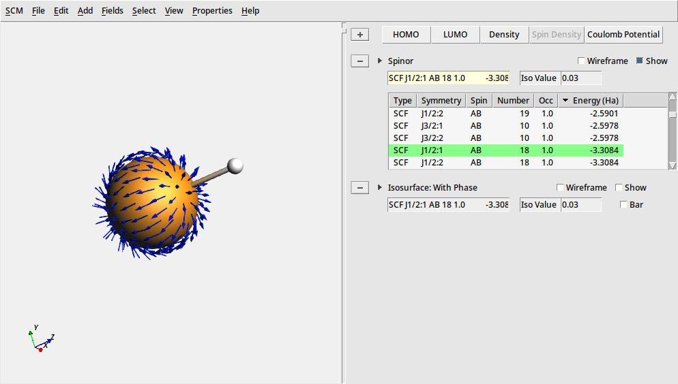Screen dimensions: 678x384
Task: Select the J1/2:2 number 19 orbital row
Action: 506,113
